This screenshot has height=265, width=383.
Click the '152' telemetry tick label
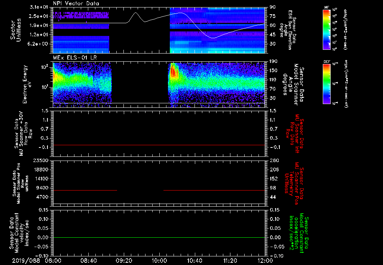pos(274,179)
